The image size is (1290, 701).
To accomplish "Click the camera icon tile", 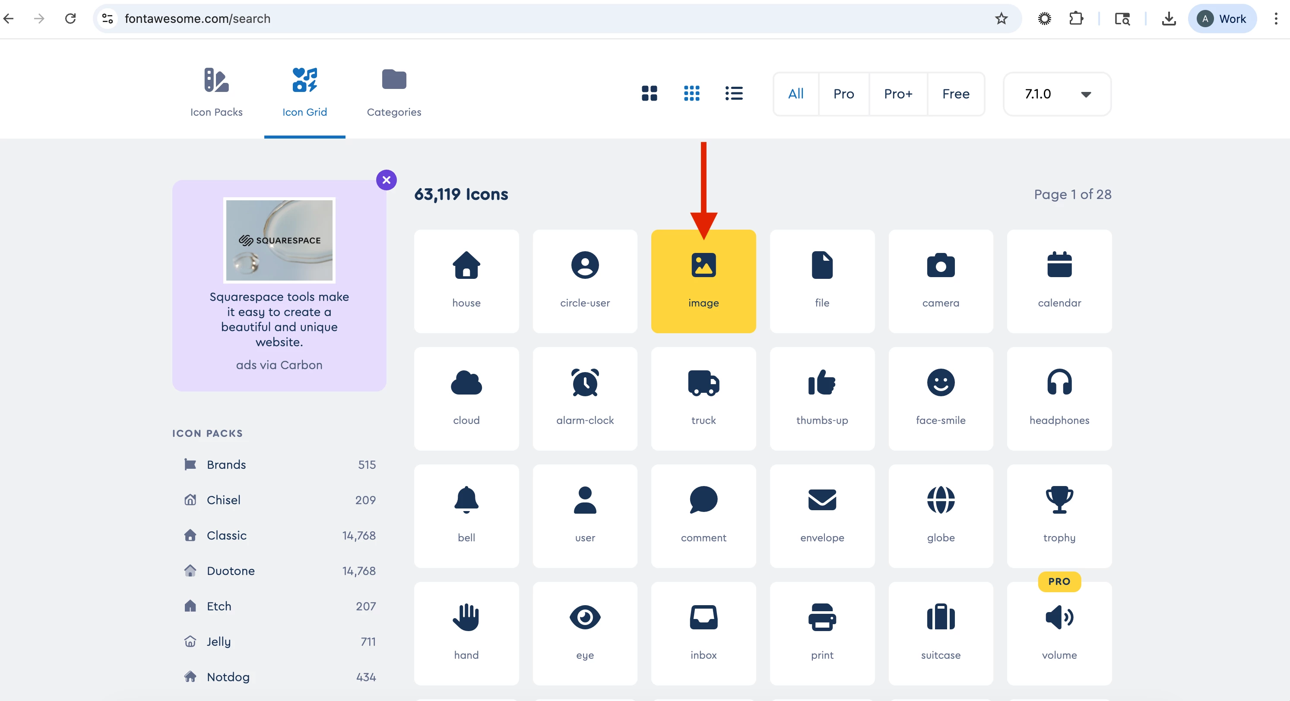I will pyautogui.click(x=940, y=281).
